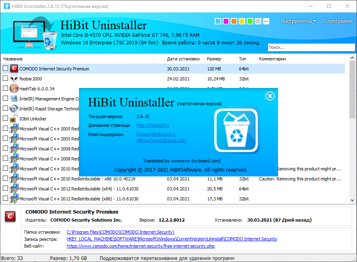Click the COMODO icon in the program list
Viewport: 357px width, 262px height.
tap(14, 69)
